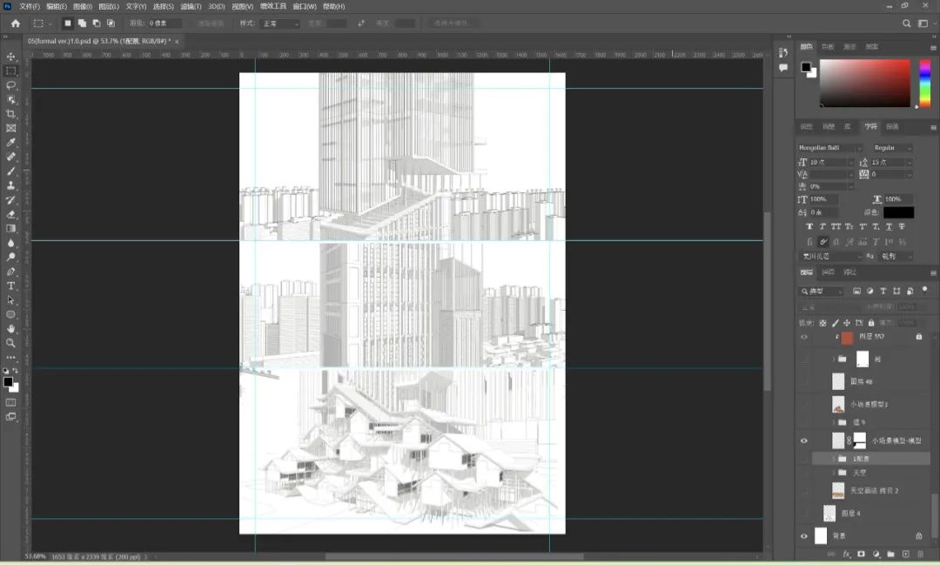This screenshot has width=940, height=565.
Task: Open the search icon at top right
Action: pos(906,24)
